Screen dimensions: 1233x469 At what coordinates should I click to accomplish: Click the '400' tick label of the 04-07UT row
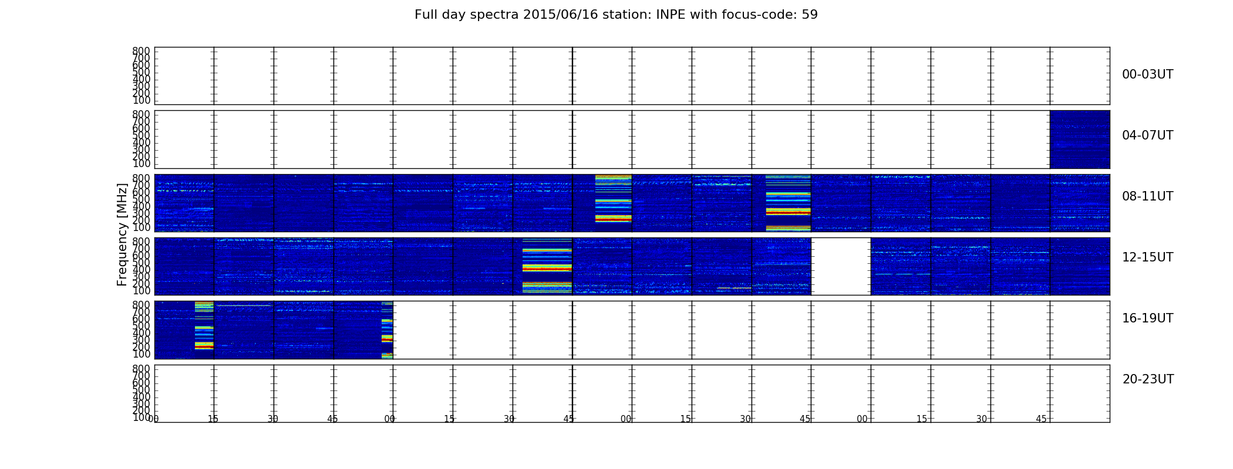pyautogui.click(x=141, y=142)
